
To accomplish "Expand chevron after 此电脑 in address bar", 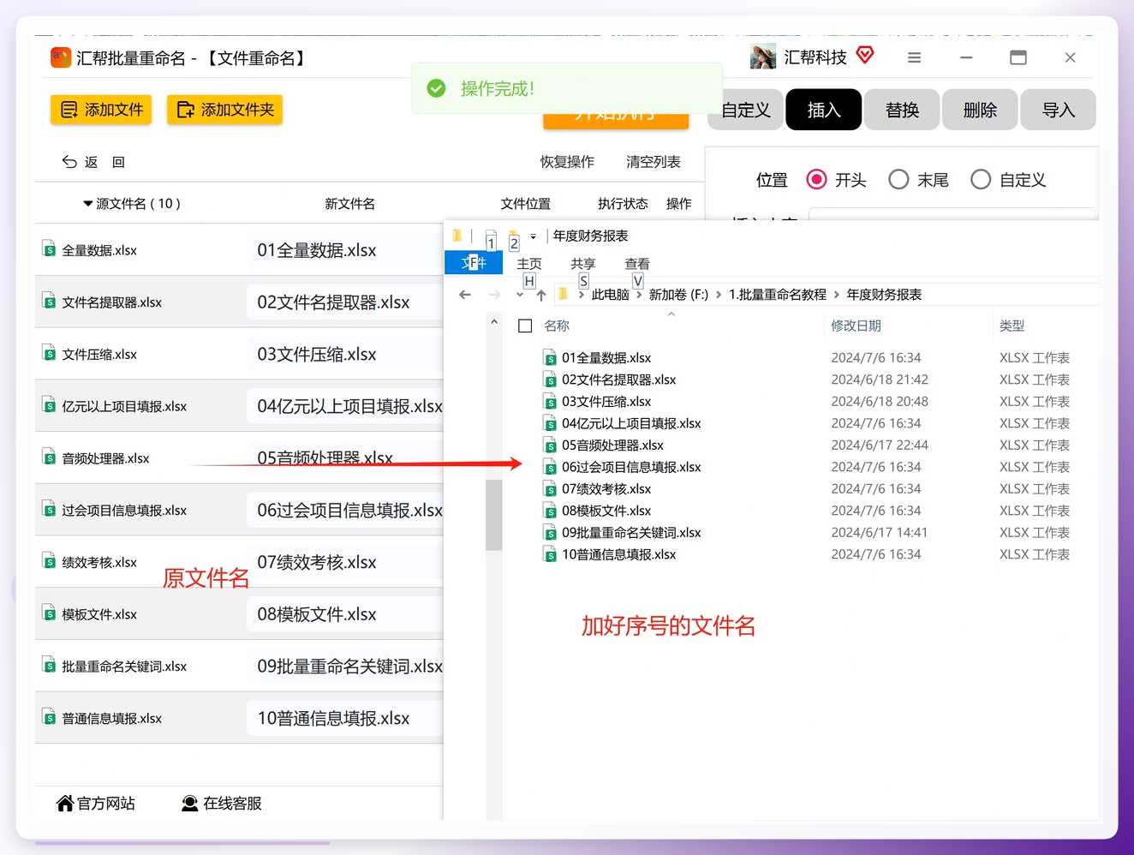I will click(639, 295).
